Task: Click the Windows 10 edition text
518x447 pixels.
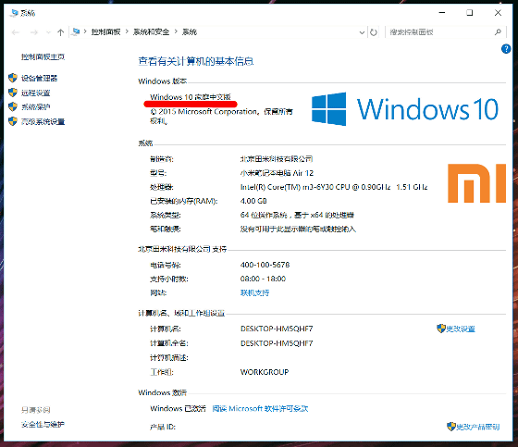Action: pos(191,97)
